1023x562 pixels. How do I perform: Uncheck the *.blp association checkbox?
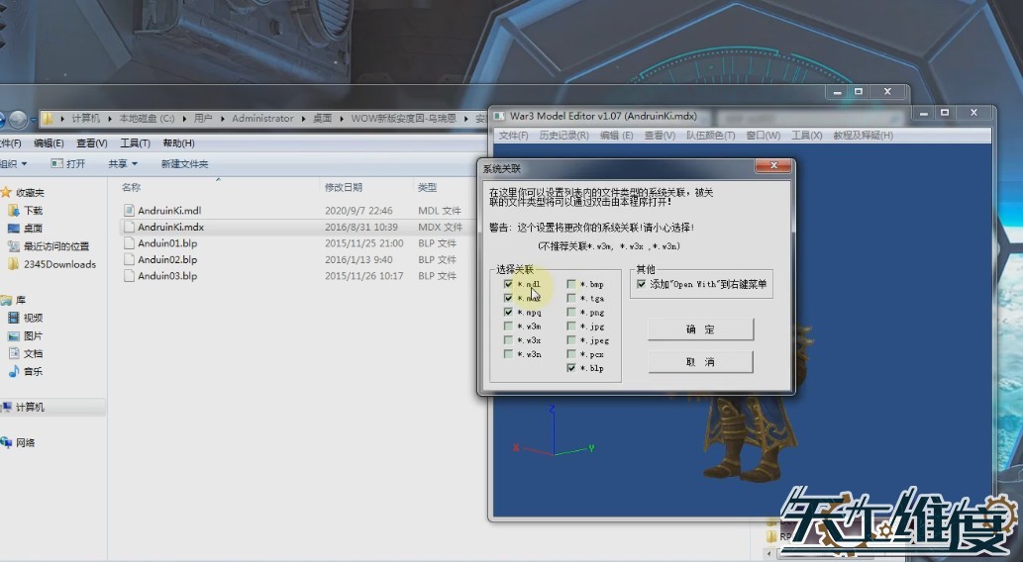pos(571,367)
